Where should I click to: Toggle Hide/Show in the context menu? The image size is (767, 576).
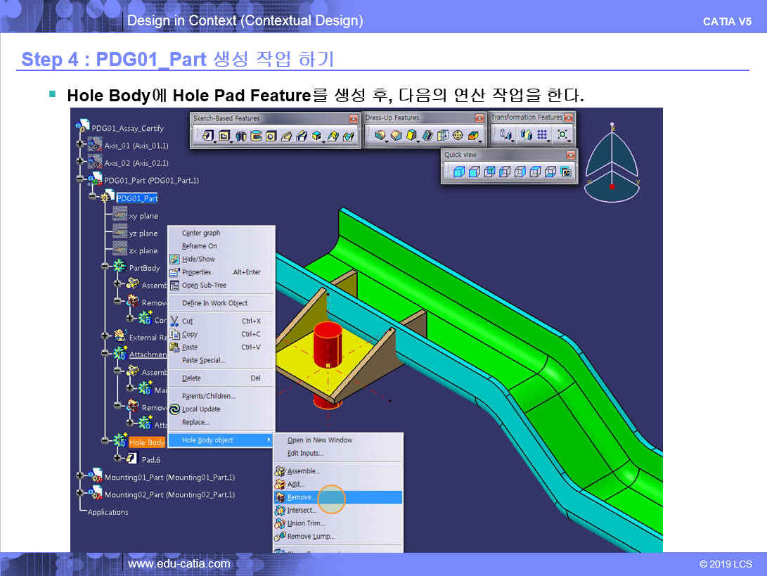[x=198, y=259]
